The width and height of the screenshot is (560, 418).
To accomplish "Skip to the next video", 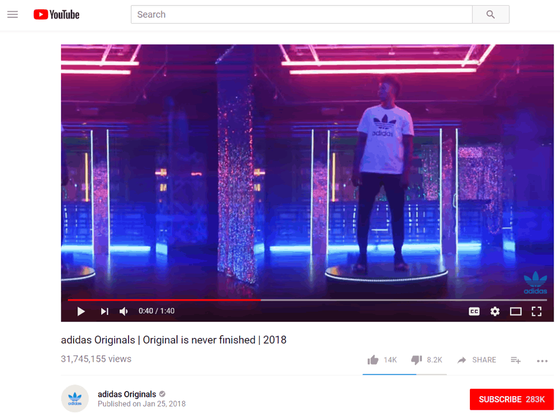I will click(105, 312).
